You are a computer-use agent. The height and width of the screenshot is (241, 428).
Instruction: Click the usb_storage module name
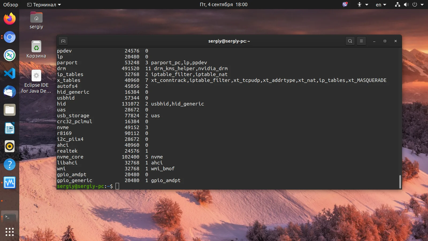tap(73, 116)
